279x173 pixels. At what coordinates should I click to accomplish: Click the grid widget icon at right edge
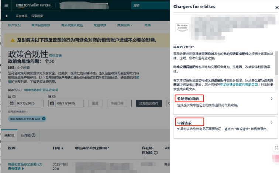click(276, 148)
